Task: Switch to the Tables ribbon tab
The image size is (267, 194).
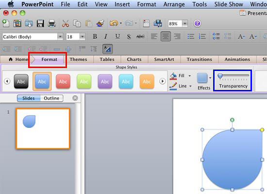Action: coord(107,59)
